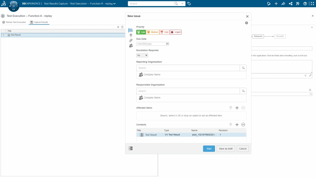This screenshot has width=316, height=178.
Task: Expand the rich-text field double chevron
Action: pos(305,76)
